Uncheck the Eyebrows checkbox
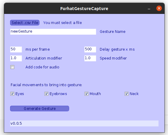The width and height of the screenshot is (168, 135). (46, 94)
